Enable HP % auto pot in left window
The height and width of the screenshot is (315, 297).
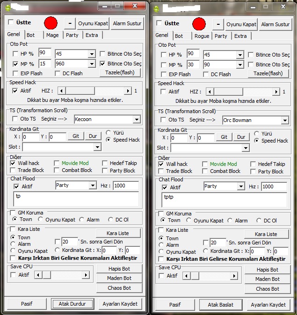[x=15, y=54]
